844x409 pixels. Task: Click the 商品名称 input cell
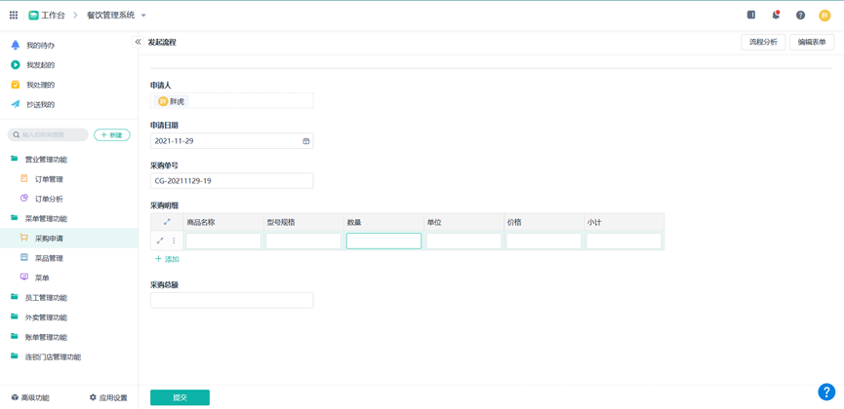point(223,241)
